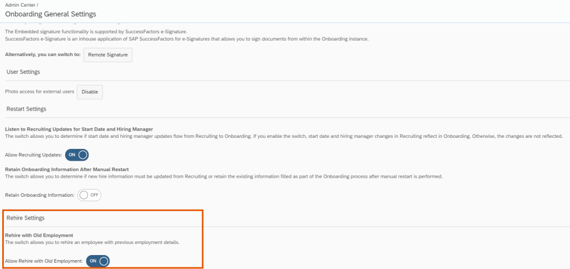Click the Retain Onboarding Information label text

pos(40,195)
